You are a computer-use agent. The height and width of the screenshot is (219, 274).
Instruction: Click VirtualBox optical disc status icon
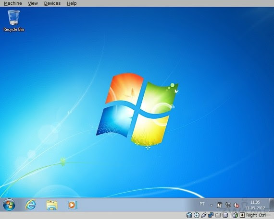click(197, 215)
